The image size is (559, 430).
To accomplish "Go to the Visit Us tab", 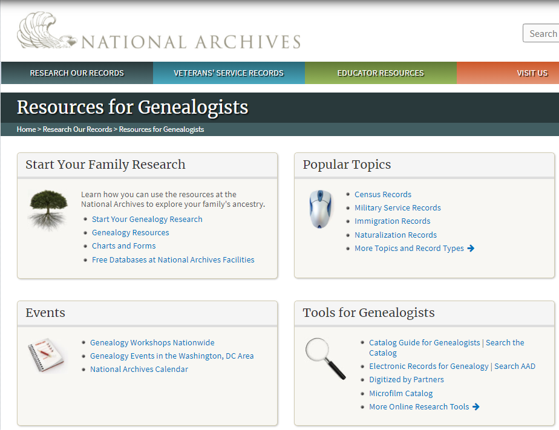I will click(x=532, y=73).
